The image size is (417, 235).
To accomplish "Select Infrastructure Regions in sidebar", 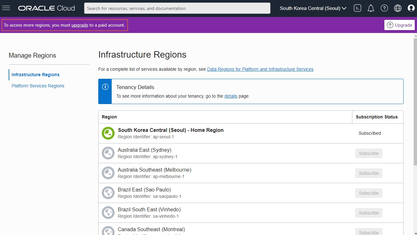I will click(36, 75).
